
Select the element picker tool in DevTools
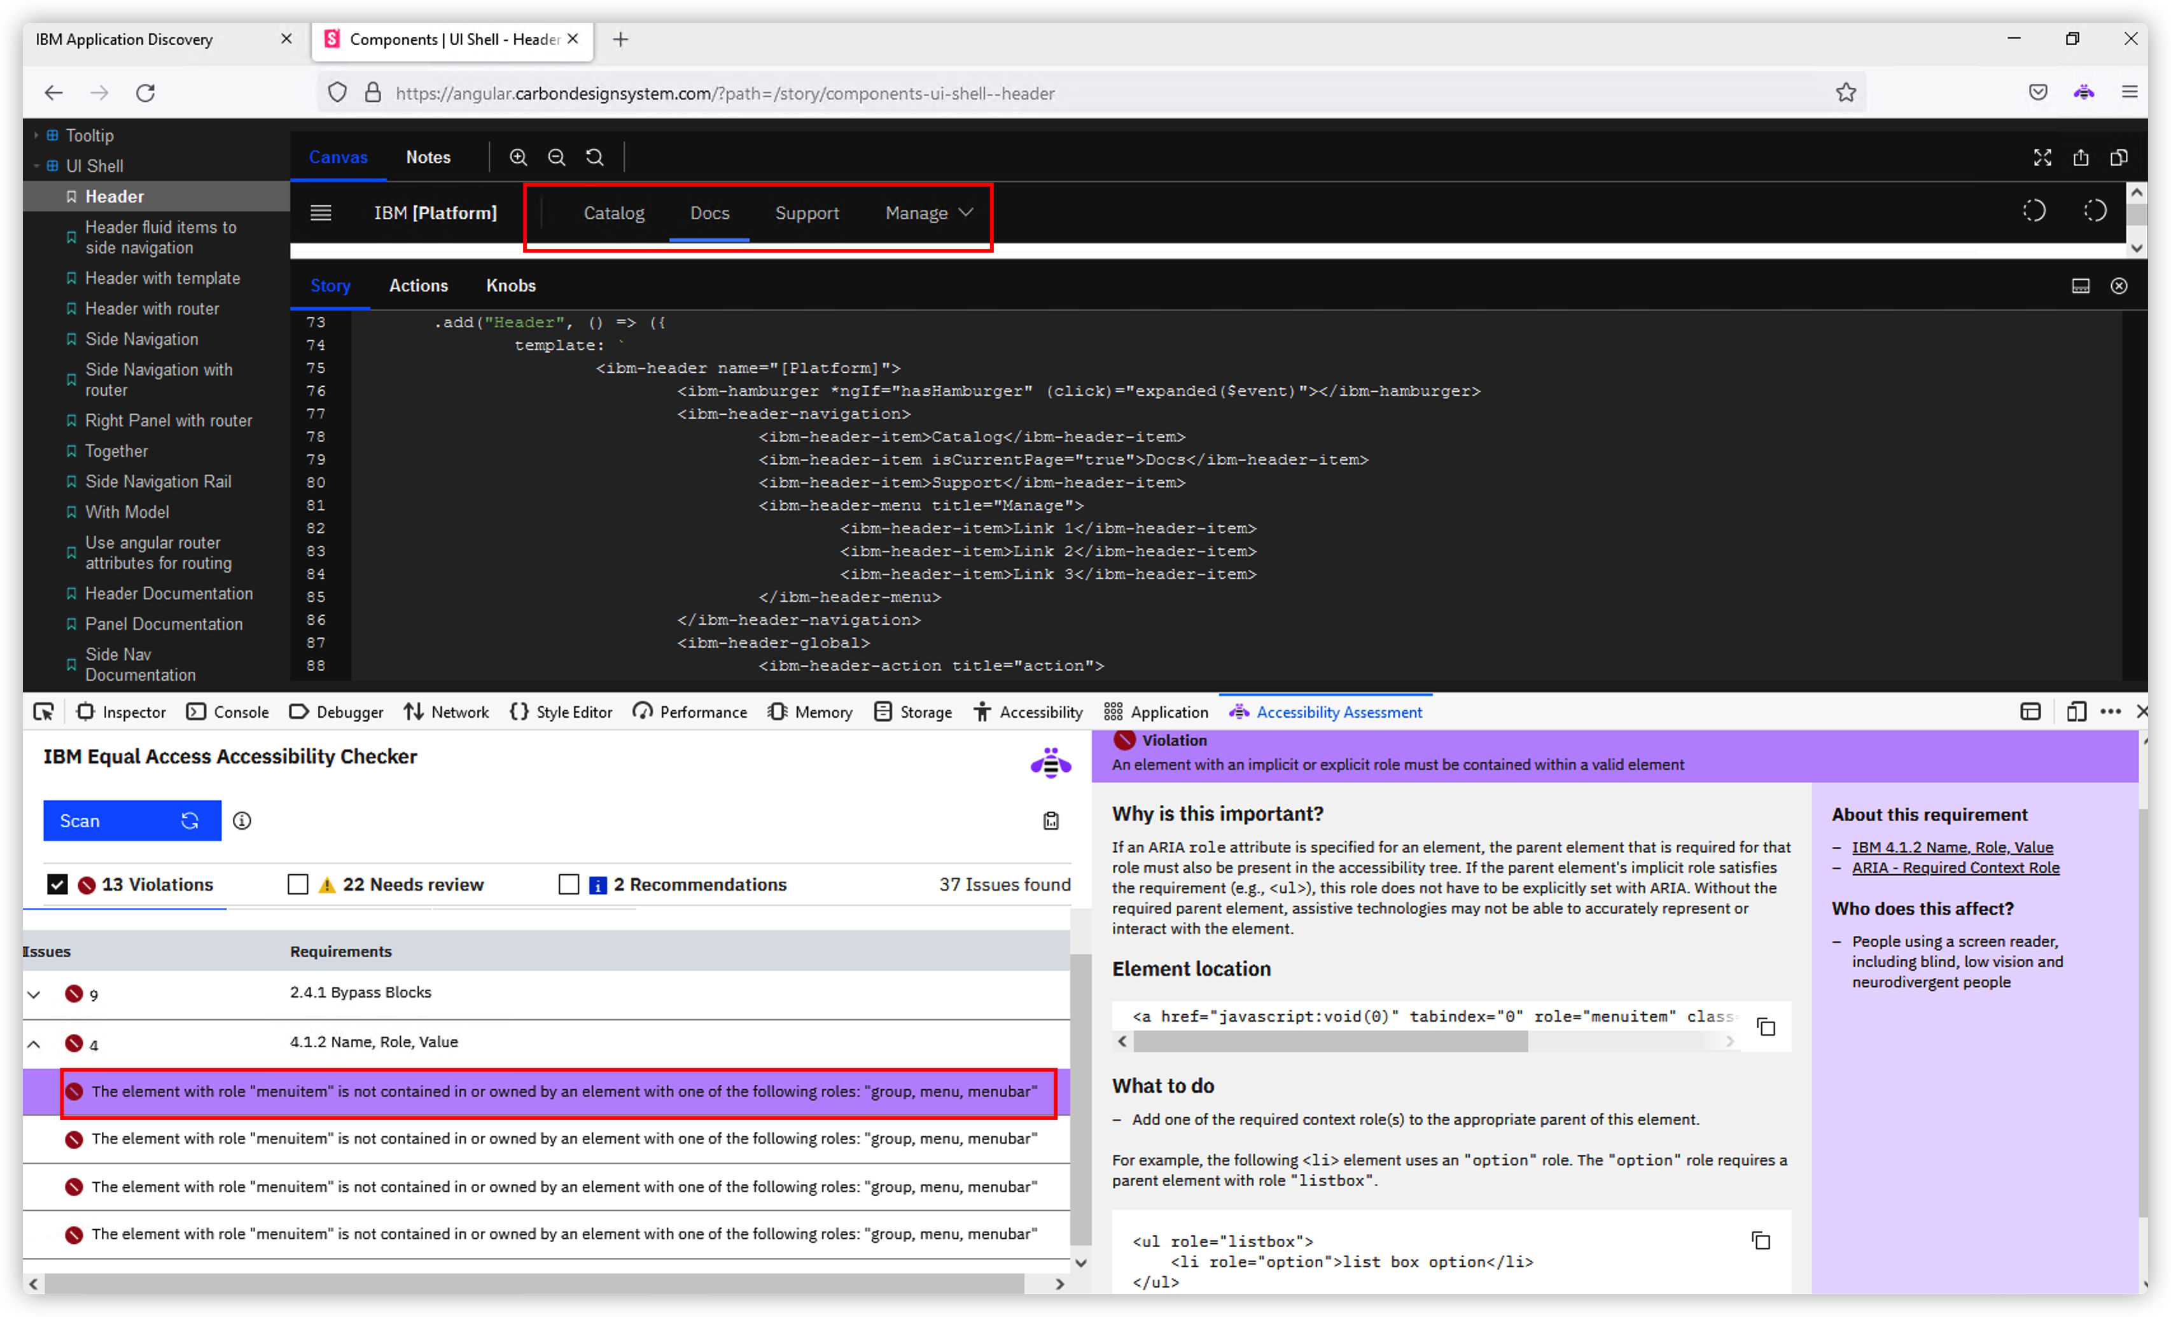tap(43, 712)
